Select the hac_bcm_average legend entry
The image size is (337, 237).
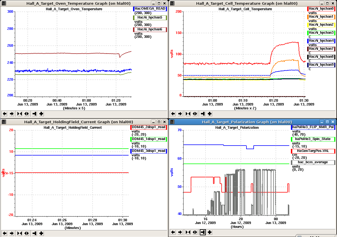click(313, 162)
